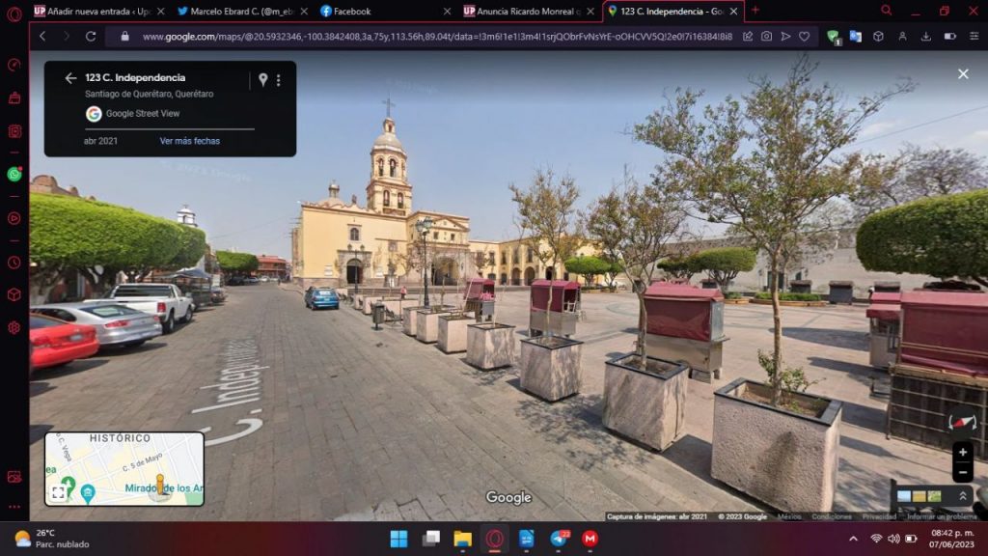Click the minimap thumbnail of Centro Histórico
The image size is (988, 556).
click(125, 468)
